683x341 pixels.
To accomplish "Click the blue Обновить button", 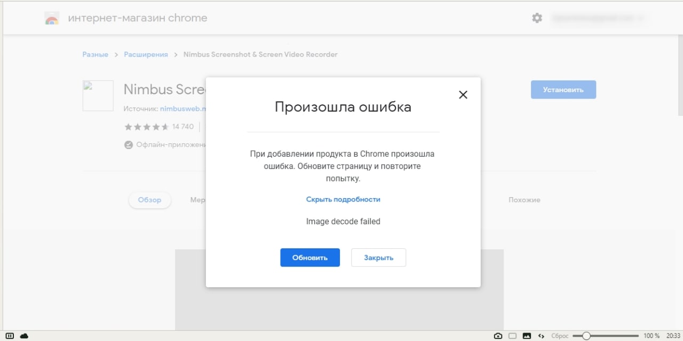I will 310,257.
